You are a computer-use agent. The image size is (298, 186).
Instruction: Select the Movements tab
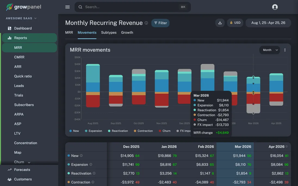tap(87, 33)
